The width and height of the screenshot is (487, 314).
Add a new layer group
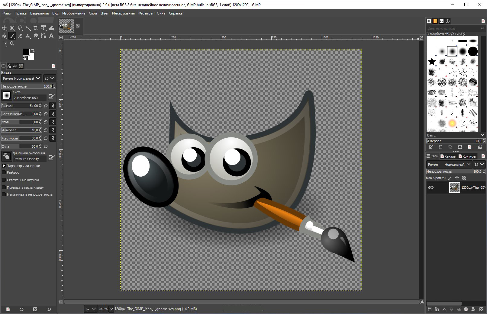(437, 309)
